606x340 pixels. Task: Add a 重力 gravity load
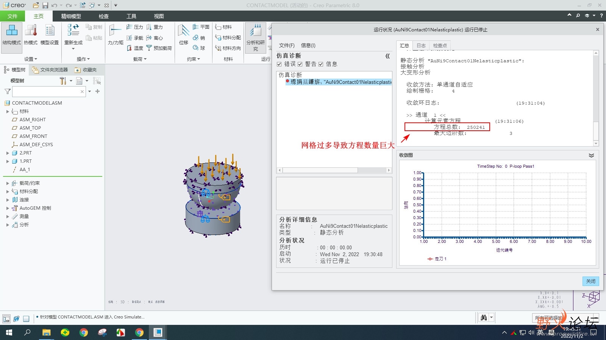(155, 27)
